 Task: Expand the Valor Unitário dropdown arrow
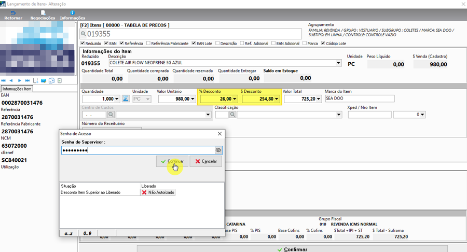[193, 99]
